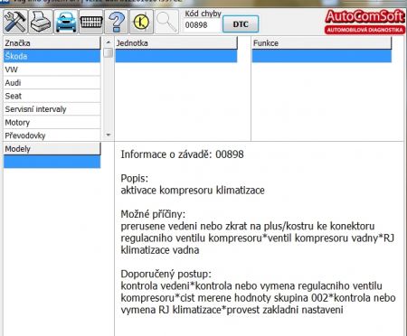
Task: Open the OBD connector icon
Action: [x=91, y=22]
